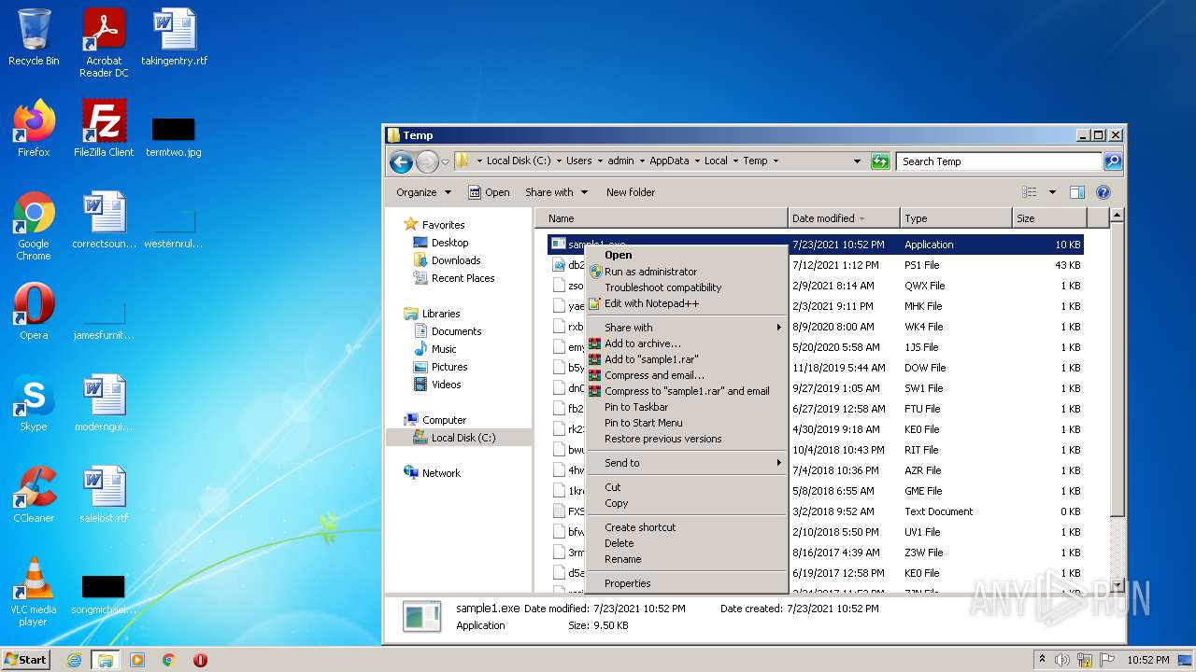Click the taskbar clock showing 10:52 PM
Image resolution: width=1196 pixels, height=672 pixels.
1147,660
